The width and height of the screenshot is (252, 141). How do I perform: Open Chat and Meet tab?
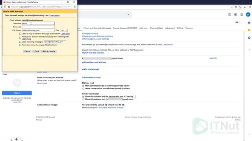[156, 28]
